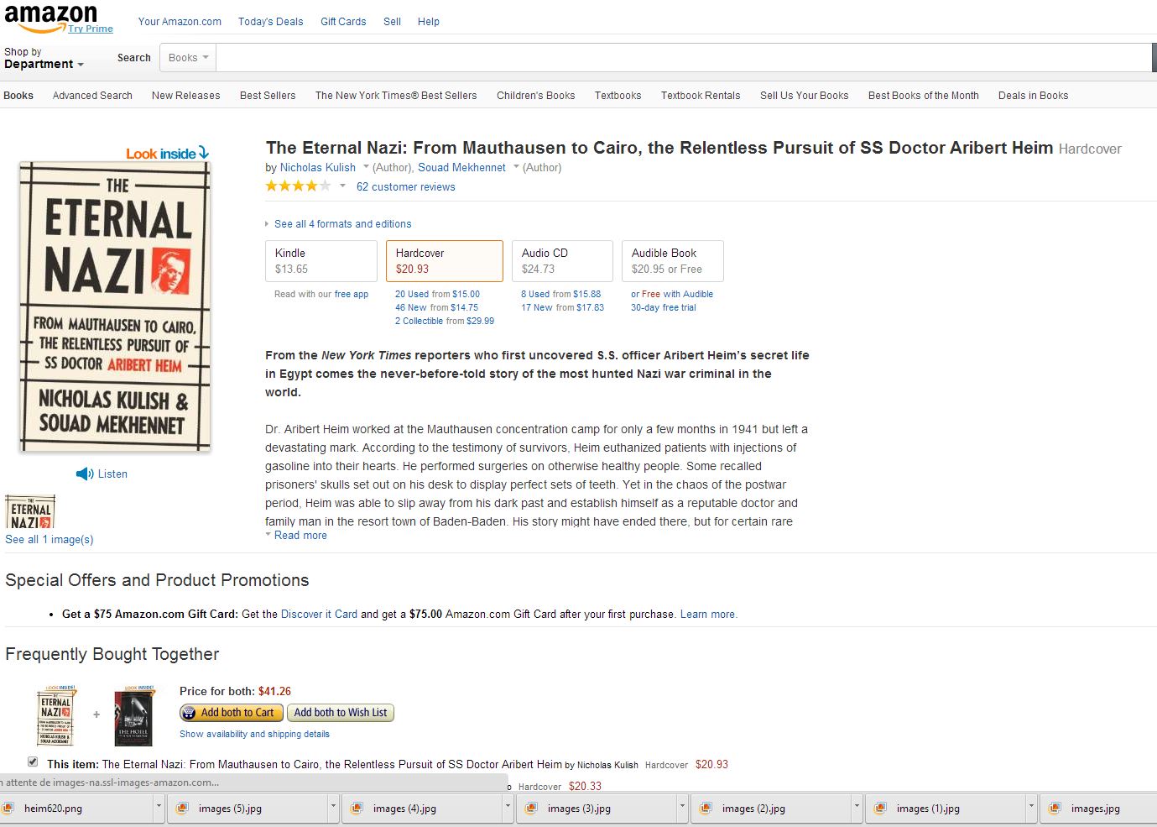Click the Listen speaker icon
The height and width of the screenshot is (827, 1157).
pos(84,474)
